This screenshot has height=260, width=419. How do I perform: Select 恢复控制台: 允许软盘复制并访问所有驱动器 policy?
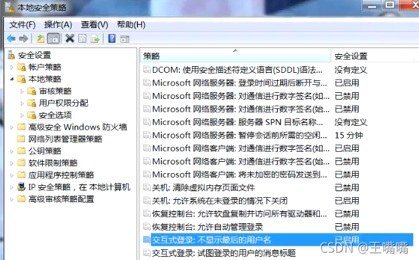[240, 214]
